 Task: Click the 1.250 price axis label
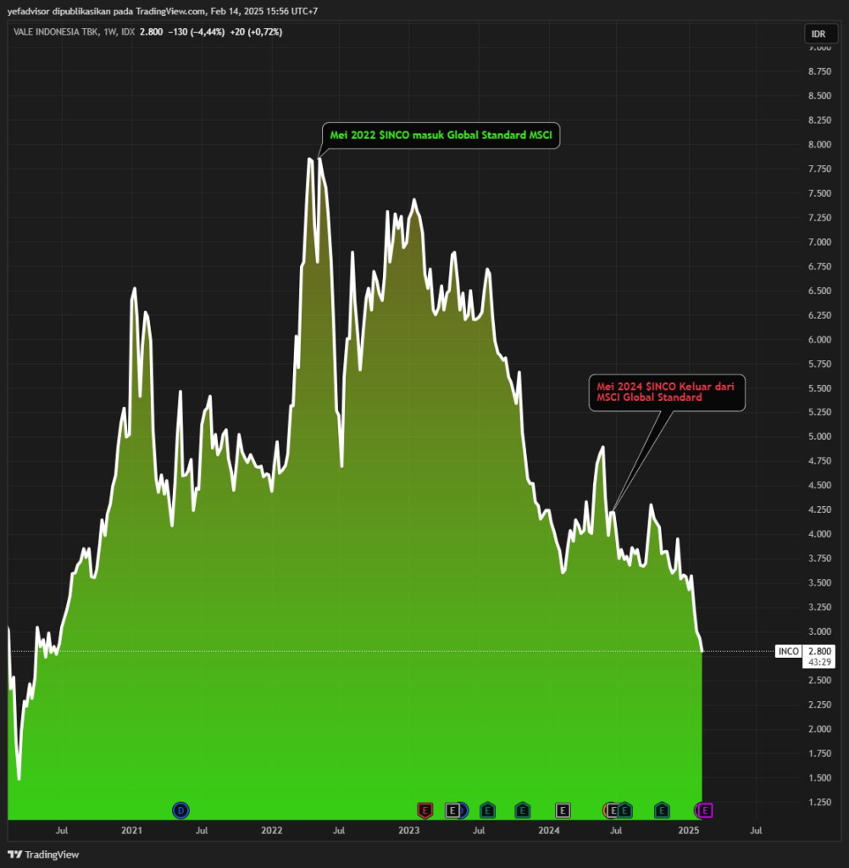[x=819, y=802]
